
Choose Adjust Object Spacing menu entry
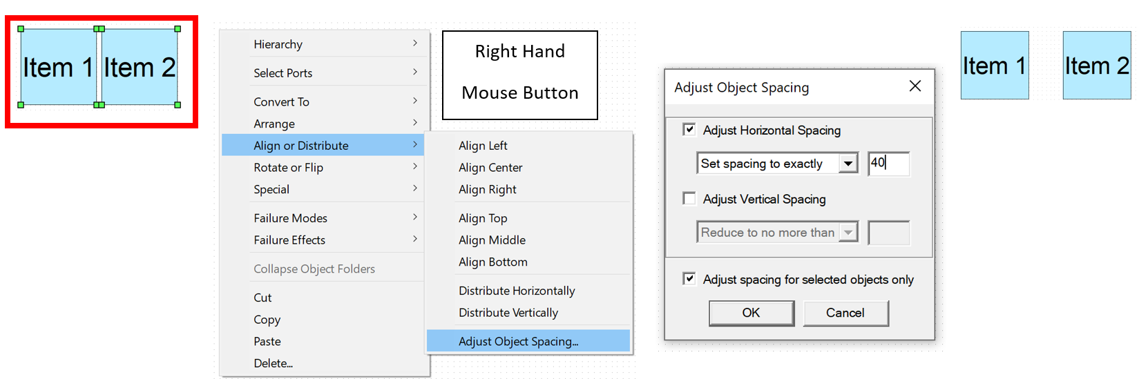pos(518,342)
